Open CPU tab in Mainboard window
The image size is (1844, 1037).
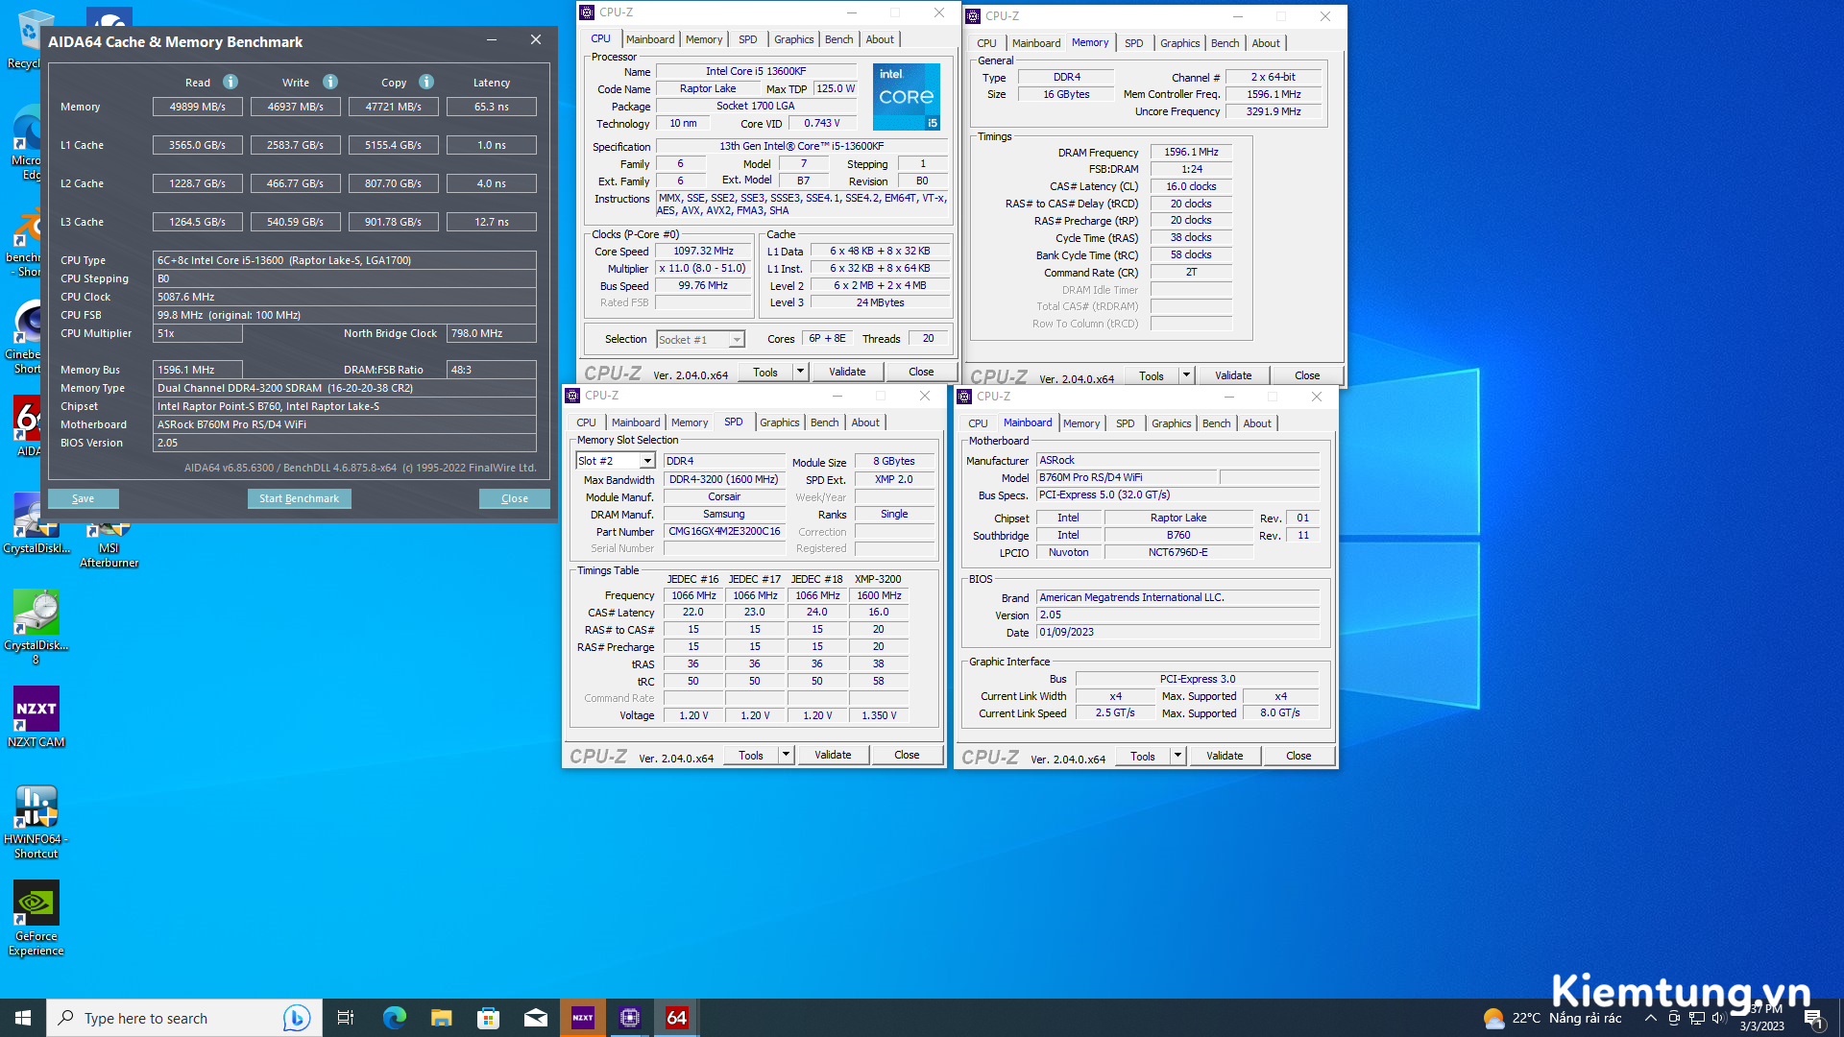[x=978, y=423]
